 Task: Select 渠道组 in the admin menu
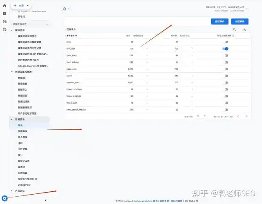pyautogui.click(x=21, y=167)
